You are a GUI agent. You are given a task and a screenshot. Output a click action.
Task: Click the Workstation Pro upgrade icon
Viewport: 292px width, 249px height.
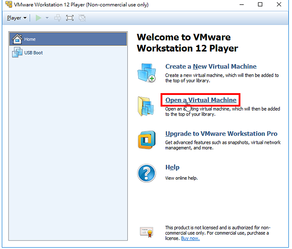point(147,140)
